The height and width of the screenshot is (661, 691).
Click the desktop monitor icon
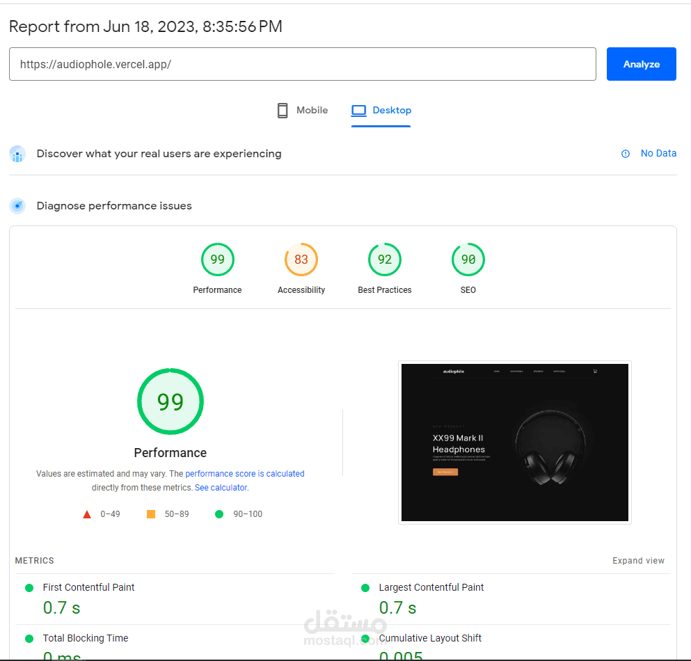tap(358, 110)
